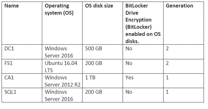208x109 pixels.
Task: Click the SQL1 name cell
Action: tap(10, 92)
